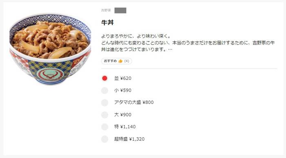This screenshot has width=286, height=158.
Task: Click the ¥1,140 price text
Action: [x=128, y=127]
